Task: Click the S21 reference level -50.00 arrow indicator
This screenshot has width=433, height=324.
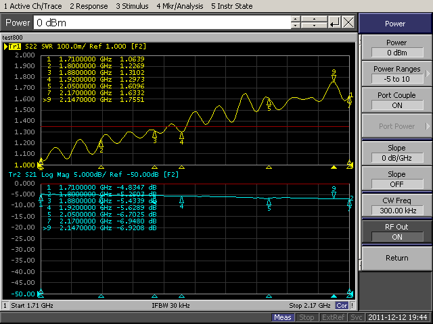Action: tap(39, 294)
